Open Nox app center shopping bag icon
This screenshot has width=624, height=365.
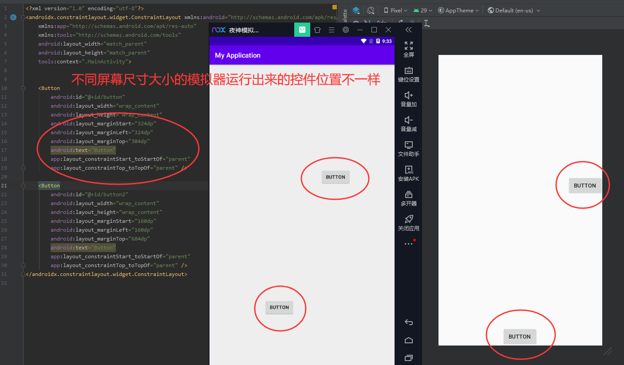[x=302, y=30]
